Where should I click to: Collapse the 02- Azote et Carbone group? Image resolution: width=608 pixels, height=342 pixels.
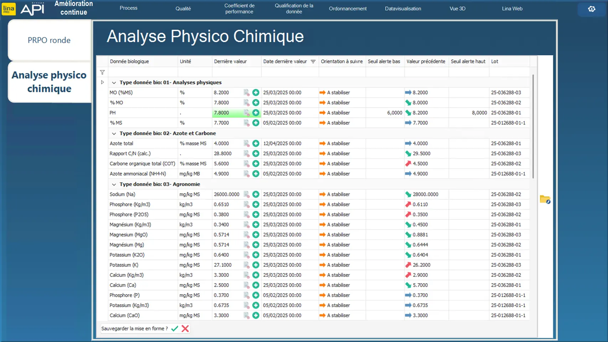tap(114, 134)
